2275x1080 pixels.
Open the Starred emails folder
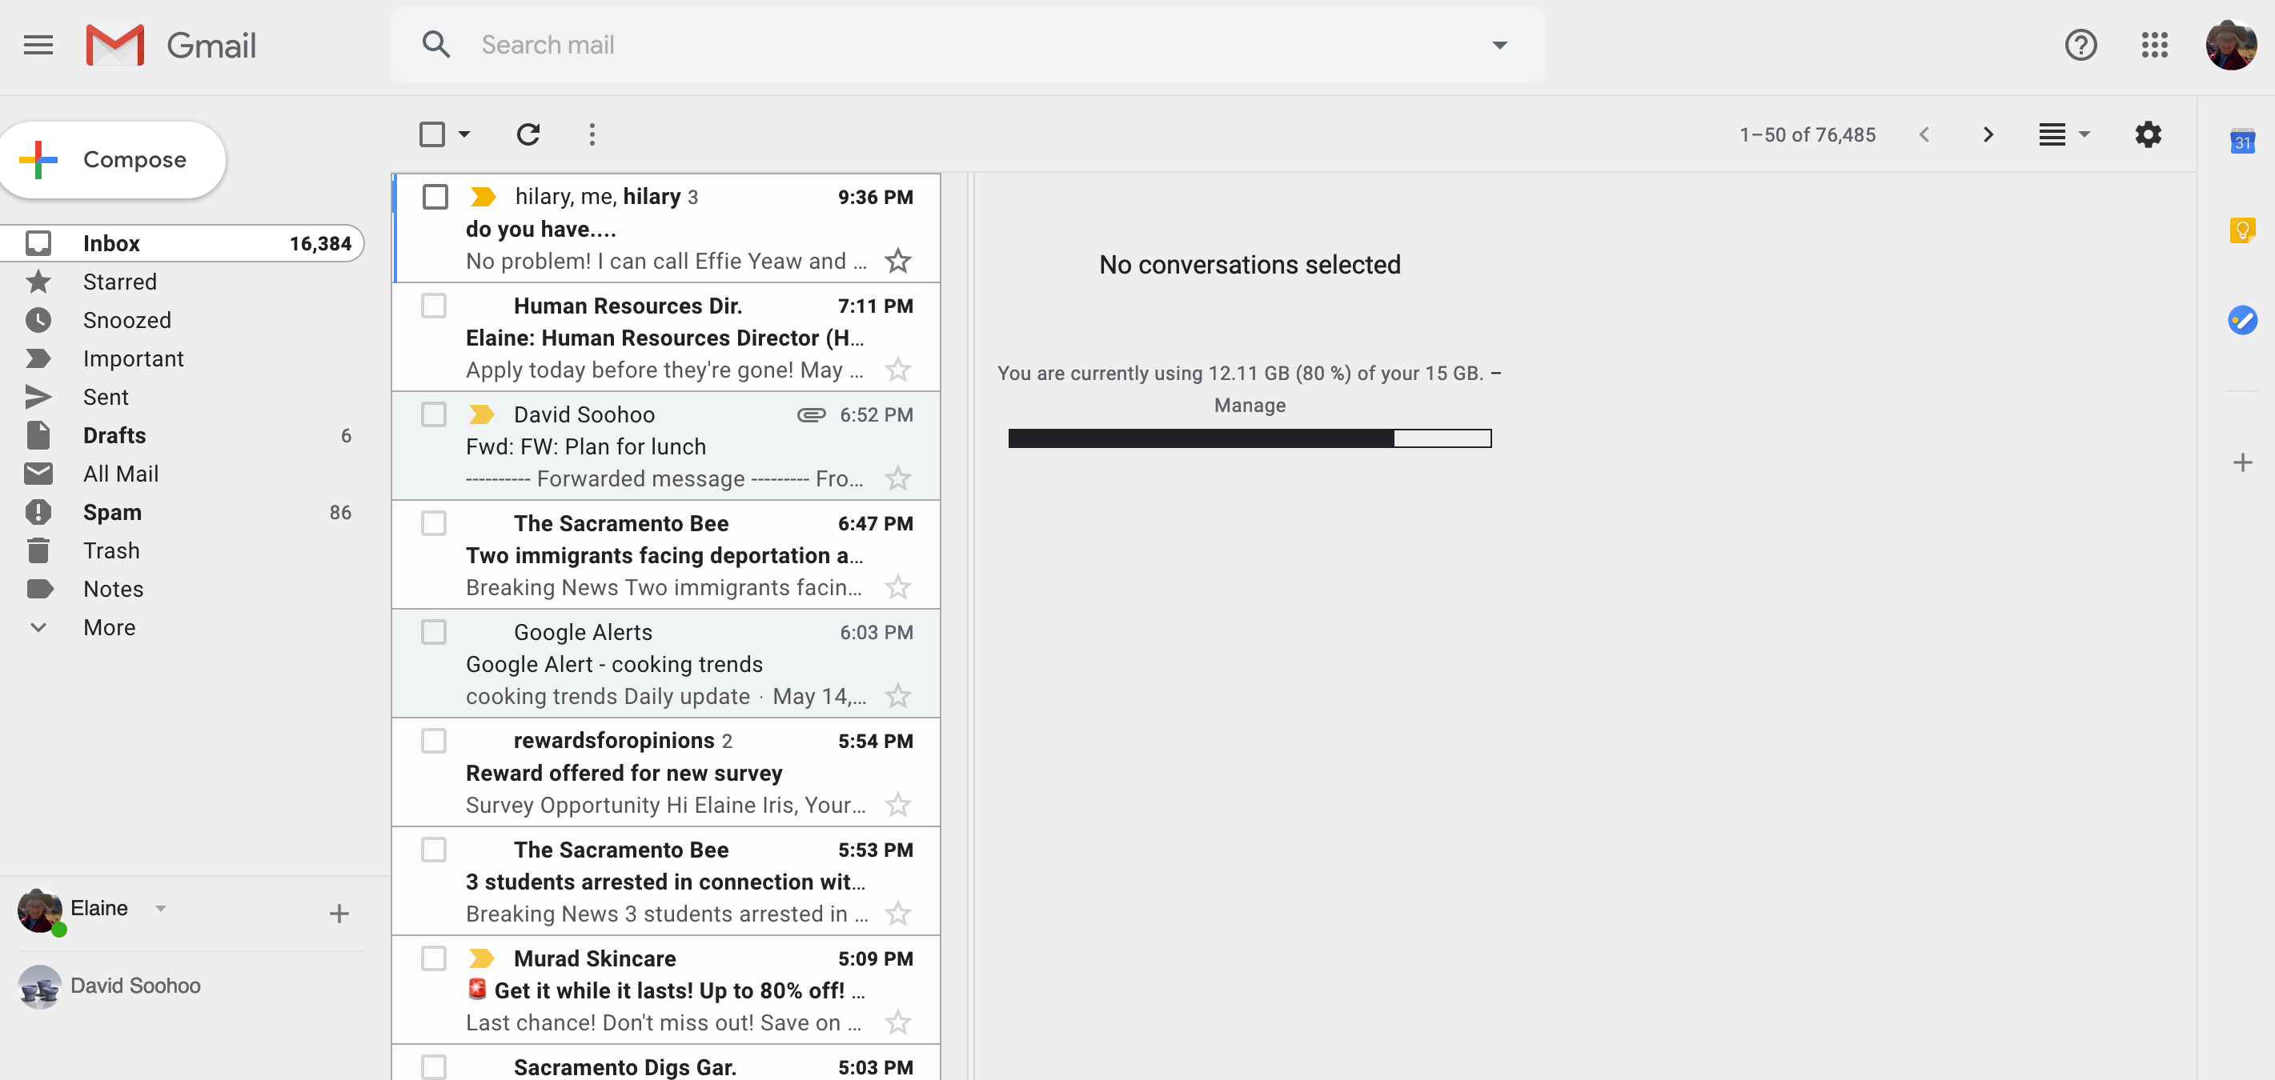[x=119, y=282]
